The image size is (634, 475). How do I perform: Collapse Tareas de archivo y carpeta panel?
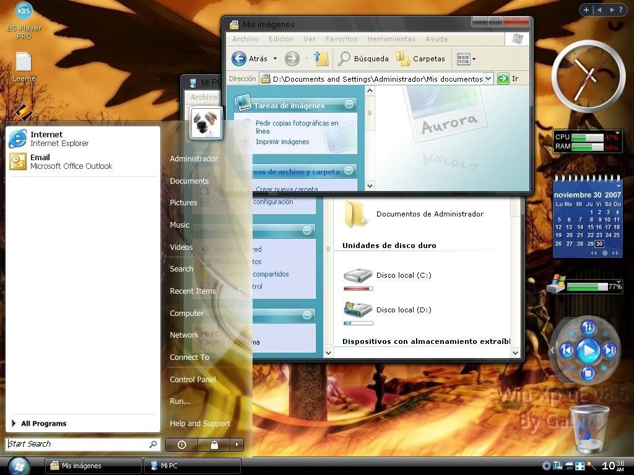(x=349, y=171)
